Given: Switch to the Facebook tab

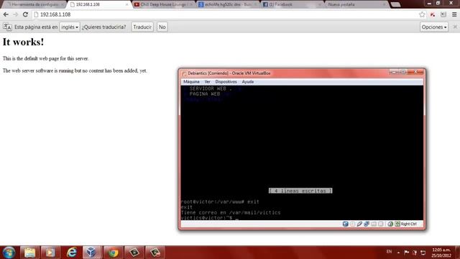Looking at the screenshot, I should [x=293, y=4].
